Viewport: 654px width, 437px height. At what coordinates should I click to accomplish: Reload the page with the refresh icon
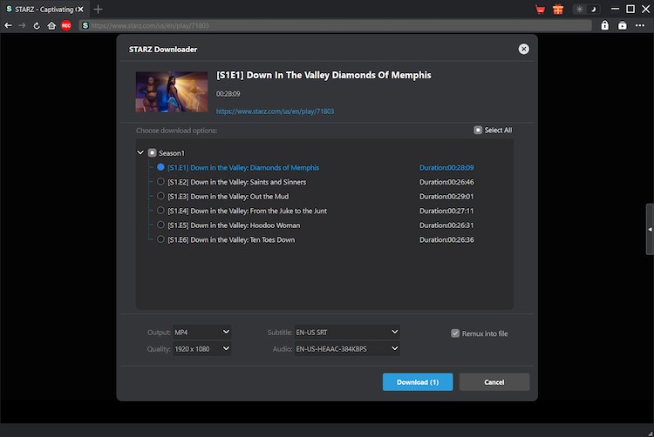coord(37,26)
